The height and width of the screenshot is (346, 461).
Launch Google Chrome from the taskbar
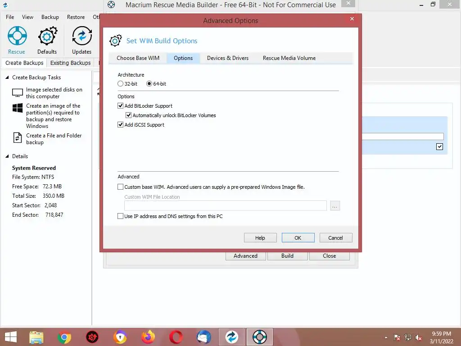point(64,337)
